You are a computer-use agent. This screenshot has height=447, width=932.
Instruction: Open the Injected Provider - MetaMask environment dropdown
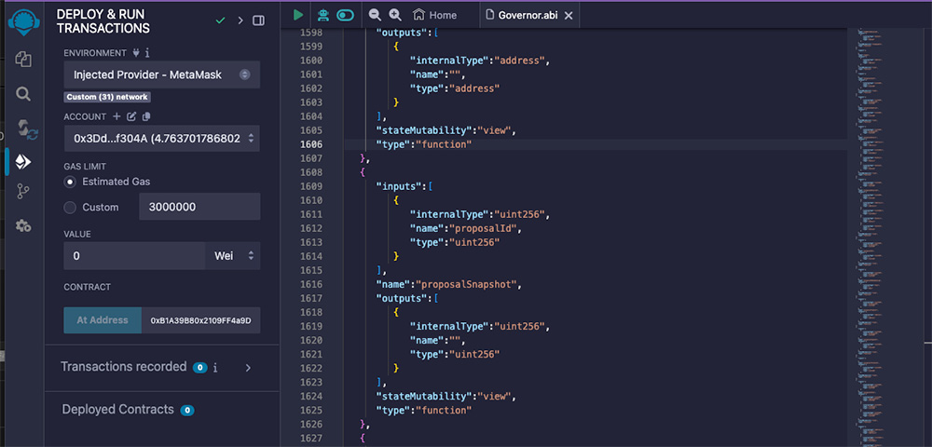click(x=161, y=74)
